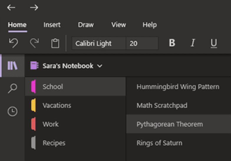Screen dimensions: 231x161
Task: Toggle italic formatting
Action: (193, 43)
